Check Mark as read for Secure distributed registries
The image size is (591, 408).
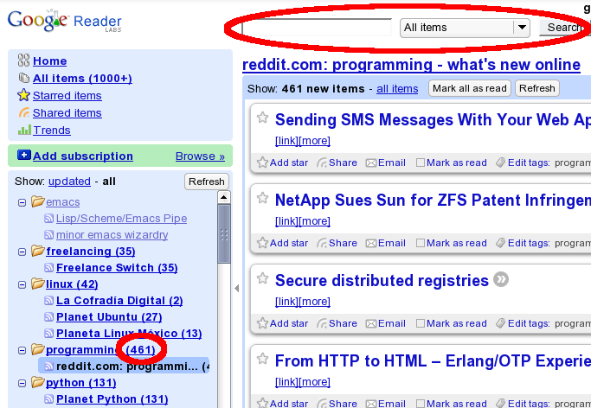point(421,323)
